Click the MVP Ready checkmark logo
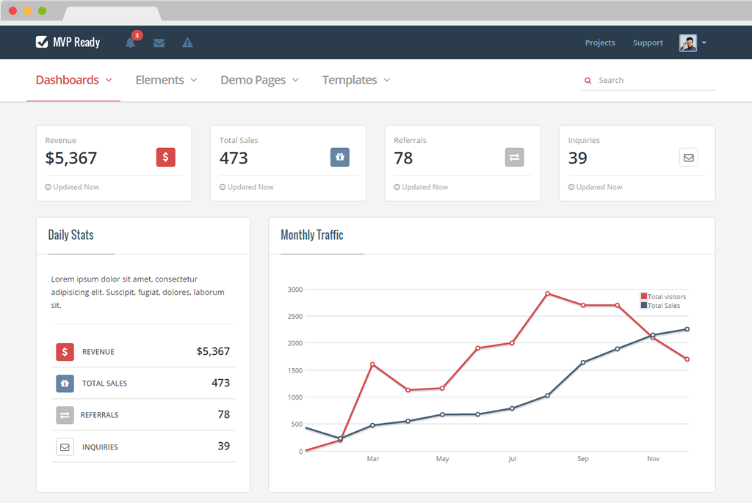 click(x=42, y=42)
